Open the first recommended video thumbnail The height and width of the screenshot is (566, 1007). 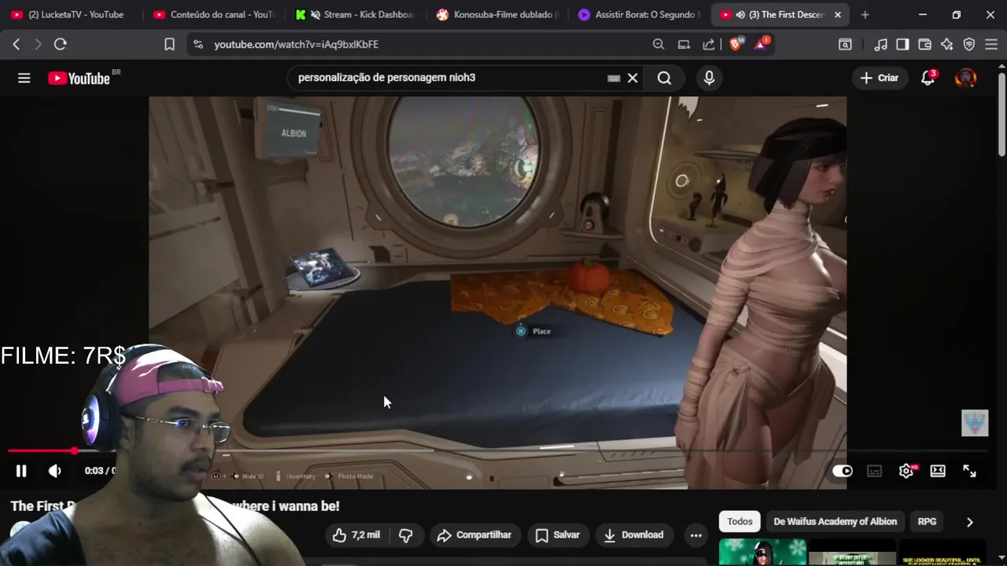pyautogui.click(x=762, y=552)
